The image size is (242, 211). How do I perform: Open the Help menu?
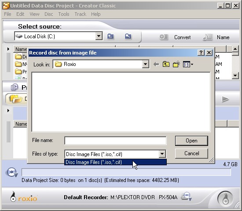click(x=95, y=14)
